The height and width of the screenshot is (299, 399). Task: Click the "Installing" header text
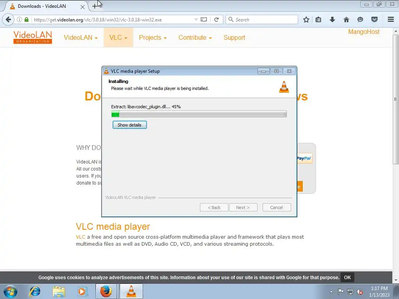click(x=118, y=81)
